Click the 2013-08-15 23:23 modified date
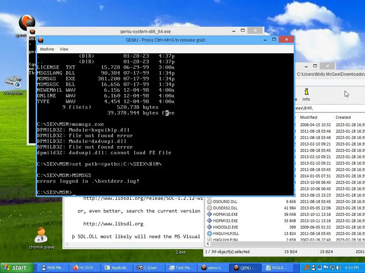The height and width of the screenshot is (273, 365). 315,195
